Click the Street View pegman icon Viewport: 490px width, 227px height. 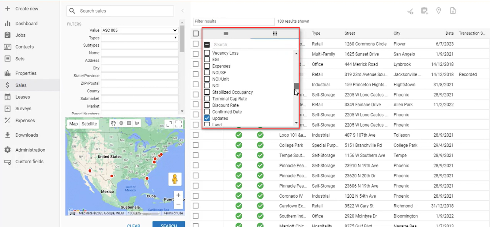pyautogui.click(x=175, y=179)
